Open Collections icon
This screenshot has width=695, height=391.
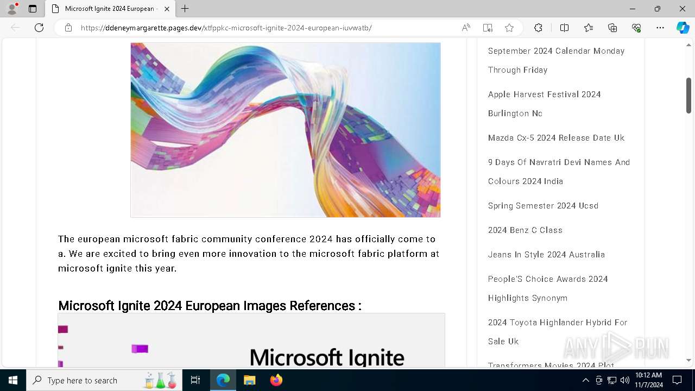click(612, 28)
